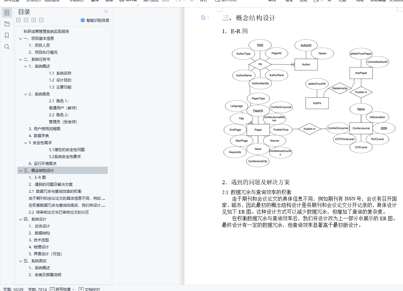The height and width of the screenshot is (291, 403).
Task: Open the outline (目录) sidebar pane icon
Action: coord(7,13)
